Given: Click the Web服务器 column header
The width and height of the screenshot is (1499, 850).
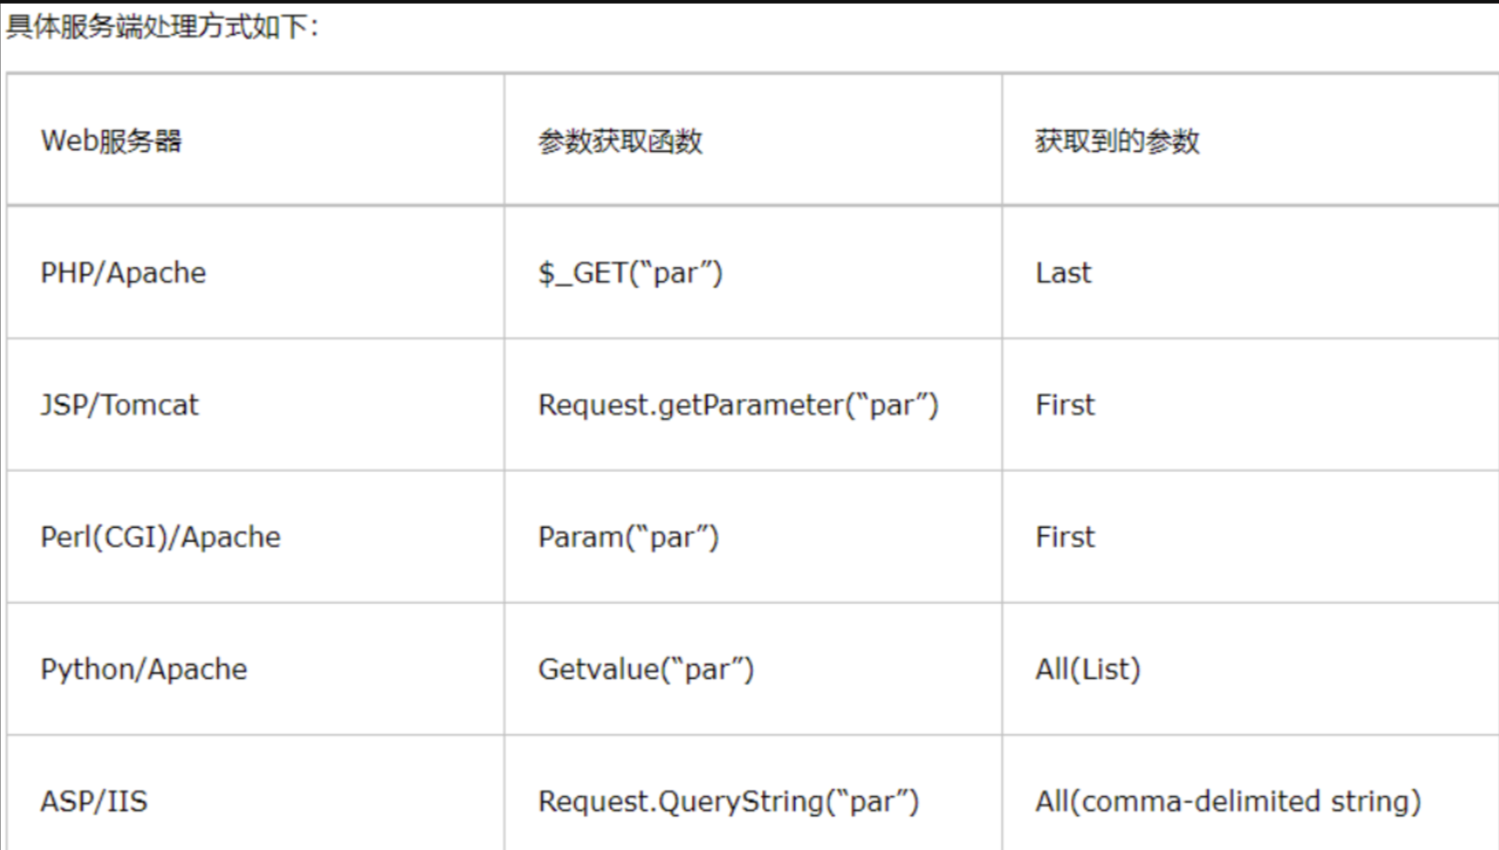Looking at the screenshot, I should click(x=112, y=141).
